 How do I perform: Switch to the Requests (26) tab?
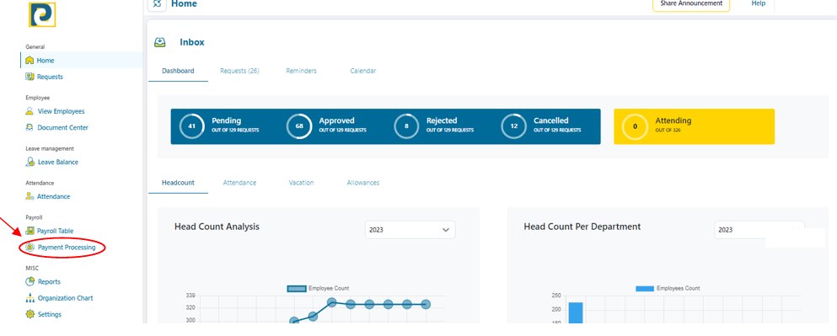coord(239,71)
